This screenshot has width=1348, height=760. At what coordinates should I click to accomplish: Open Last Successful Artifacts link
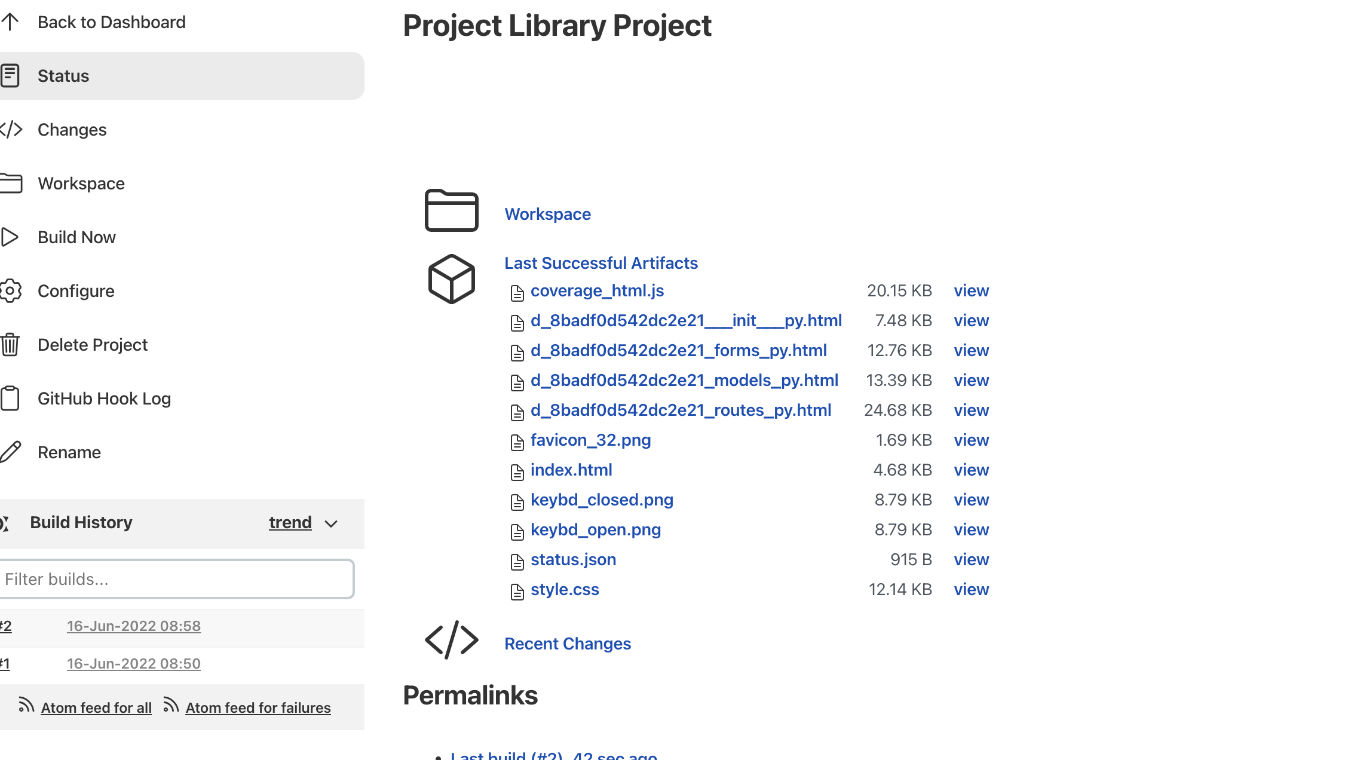[601, 263]
